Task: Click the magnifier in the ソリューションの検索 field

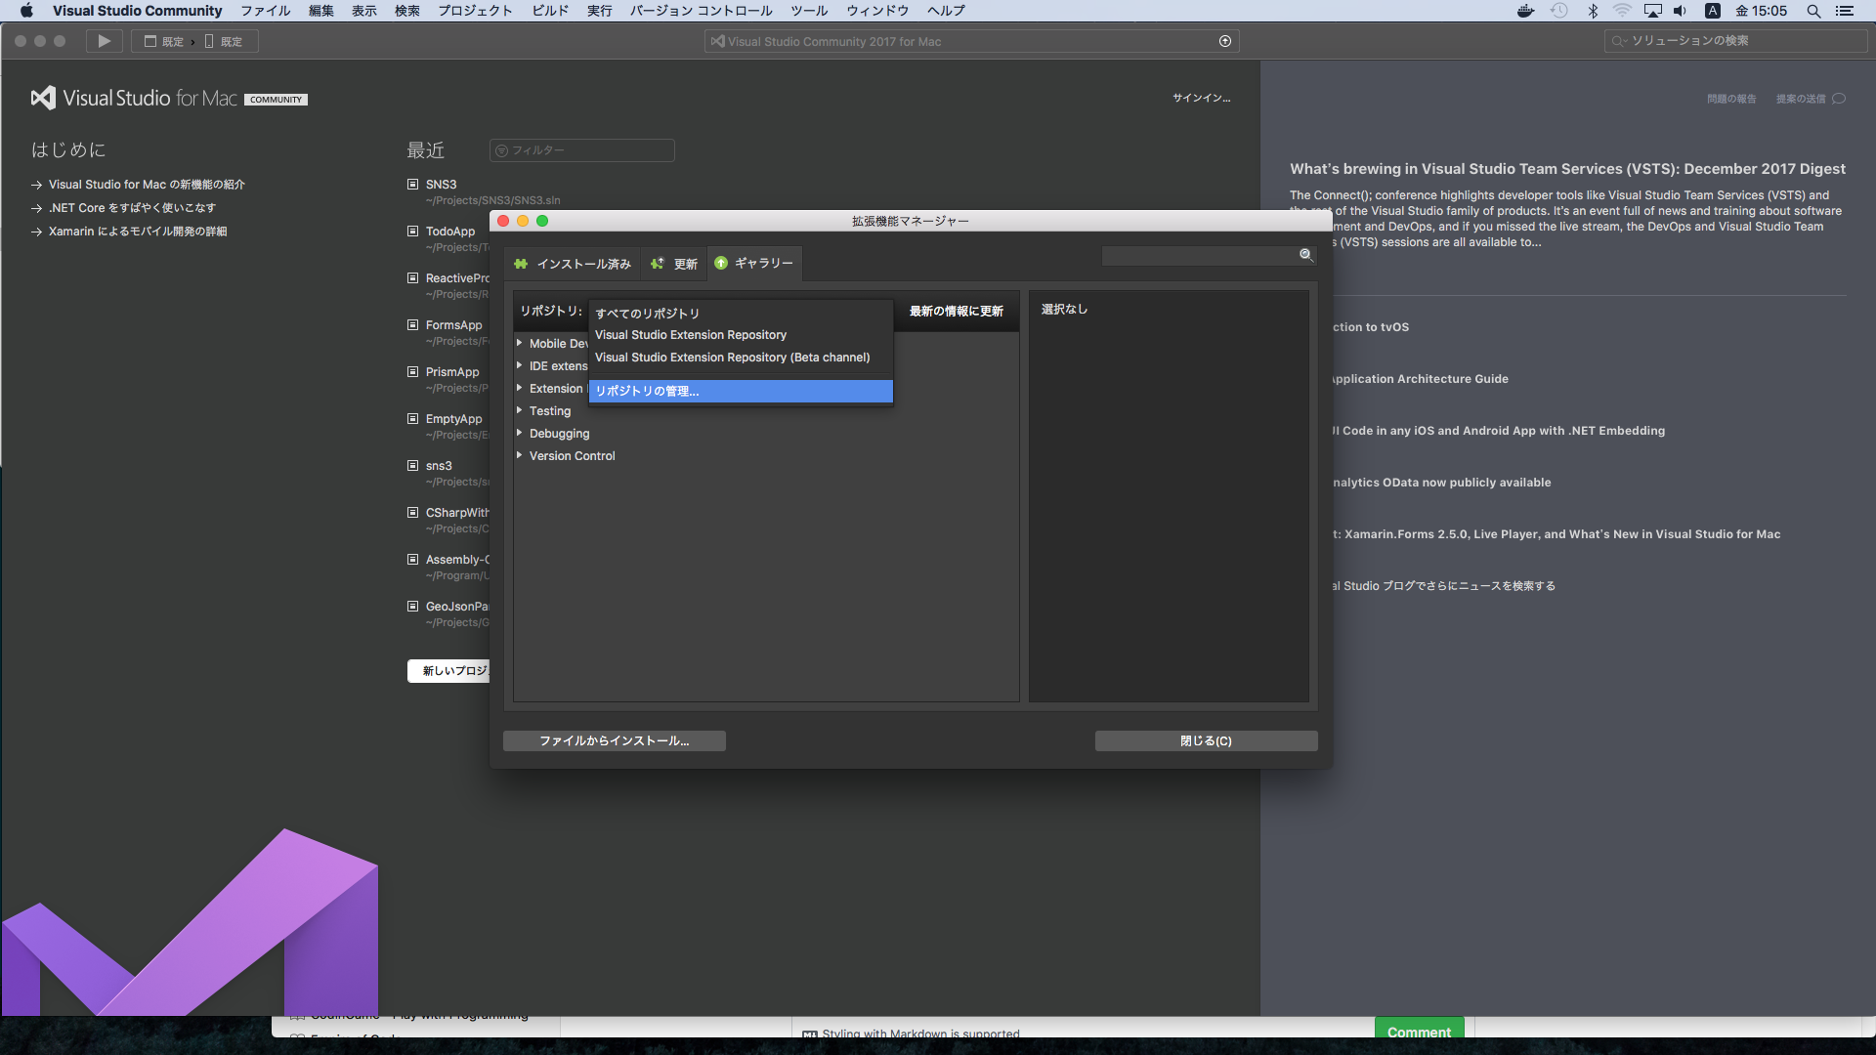Action: pyautogui.click(x=1617, y=41)
